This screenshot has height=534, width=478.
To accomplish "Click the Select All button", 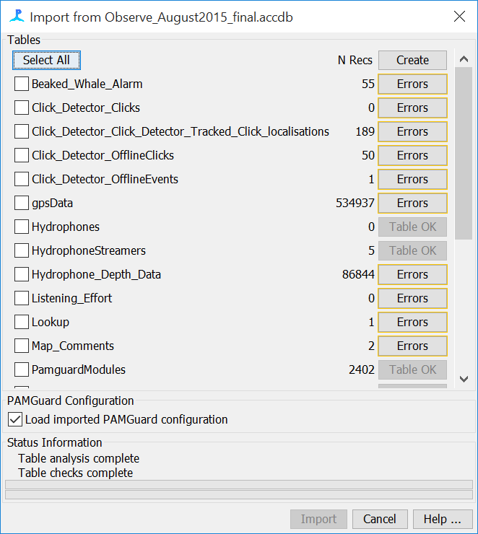I will click(x=46, y=61).
